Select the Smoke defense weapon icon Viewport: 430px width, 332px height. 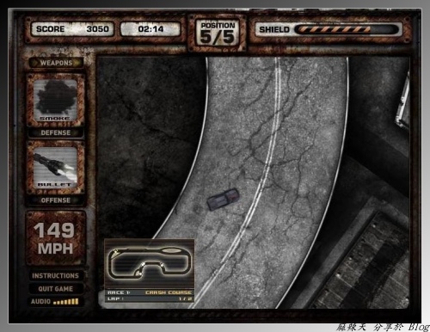[x=55, y=101]
